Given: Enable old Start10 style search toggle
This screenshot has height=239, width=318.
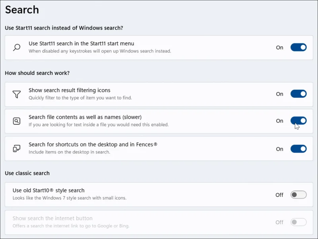Looking at the screenshot, I should [x=299, y=195].
